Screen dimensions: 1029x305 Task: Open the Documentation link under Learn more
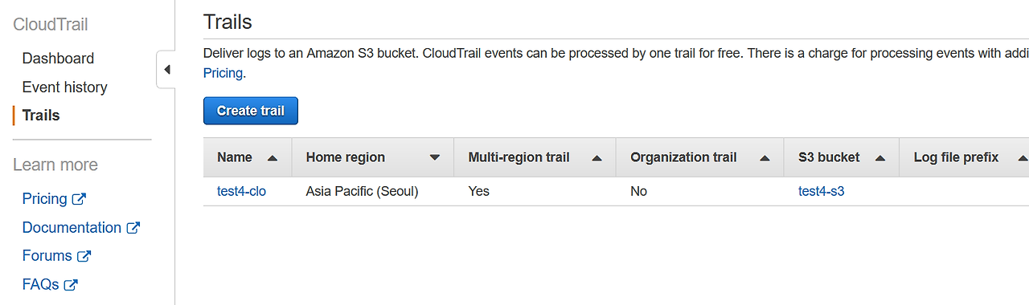(72, 228)
